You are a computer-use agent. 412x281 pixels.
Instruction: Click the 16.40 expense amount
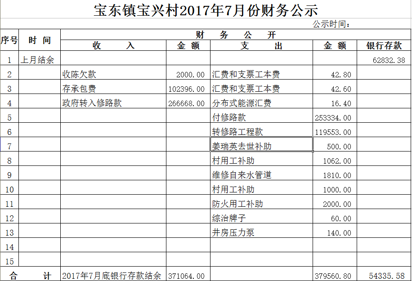pyautogui.click(x=335, y=101)
